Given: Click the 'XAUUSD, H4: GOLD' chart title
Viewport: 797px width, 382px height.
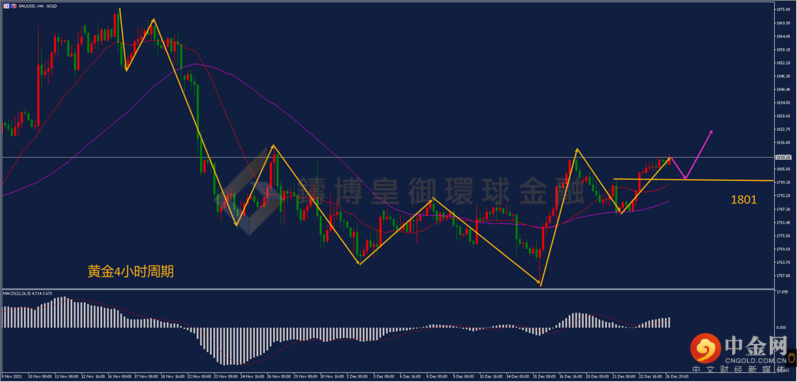Looking at the screenshot, I should [x=37, y=5].
